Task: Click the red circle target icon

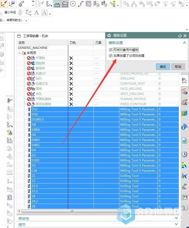Action: click(x=73, y=4)
